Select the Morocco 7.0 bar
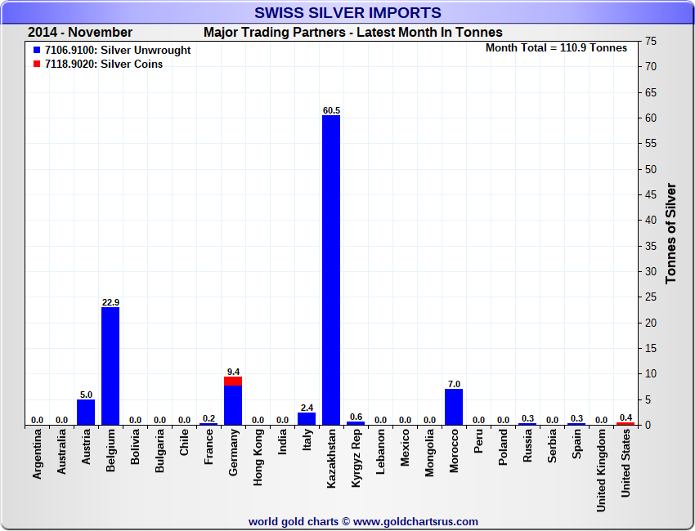This screenshot has width=695, height=531. coord(454,407)
